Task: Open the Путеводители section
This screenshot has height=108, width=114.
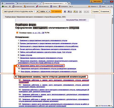Action: [x=63, y=6]
